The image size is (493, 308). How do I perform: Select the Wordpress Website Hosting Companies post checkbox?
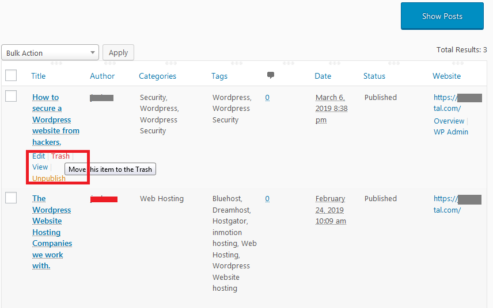(x=11, y=198)
